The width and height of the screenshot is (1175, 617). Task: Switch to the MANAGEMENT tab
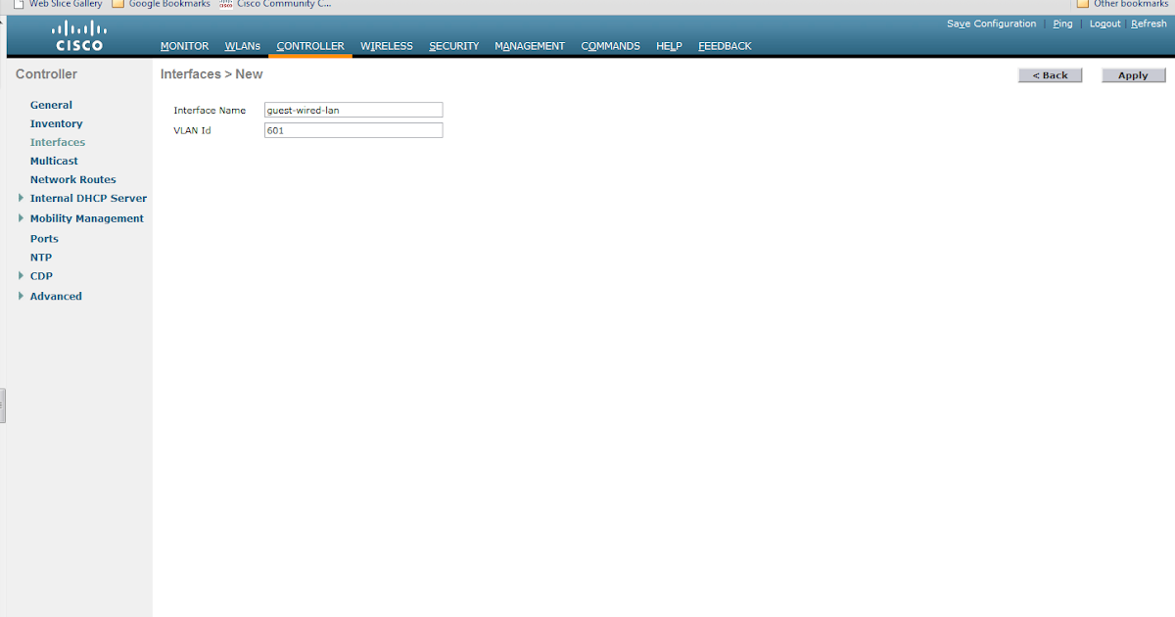tap(529, 45)
